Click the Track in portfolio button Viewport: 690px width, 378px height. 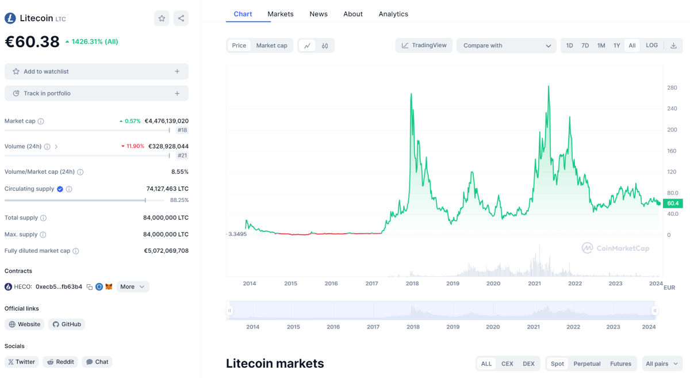[97, 93]
